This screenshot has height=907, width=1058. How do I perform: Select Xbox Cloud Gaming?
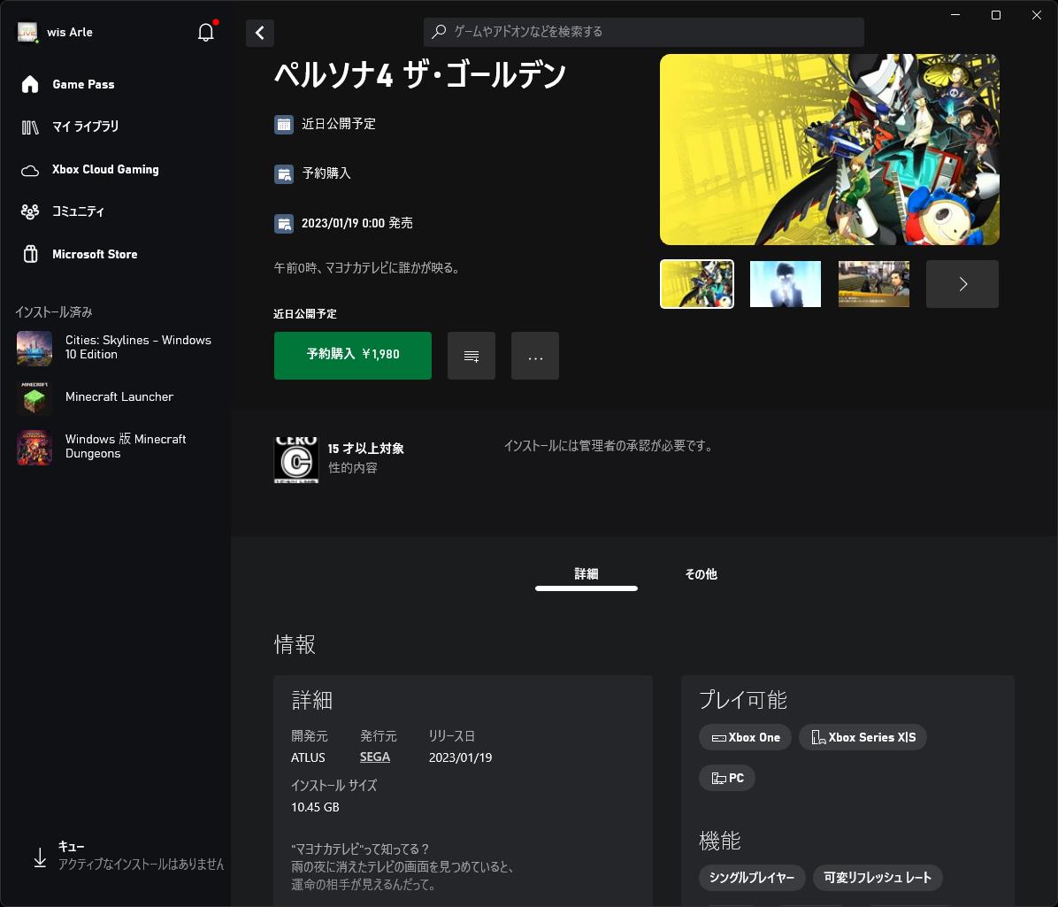106,169
